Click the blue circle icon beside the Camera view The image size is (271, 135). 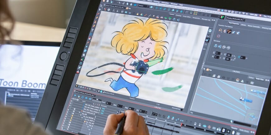click(x=210, y=31)
